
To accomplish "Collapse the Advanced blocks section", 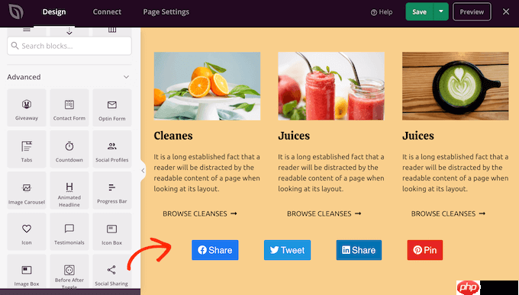I will tap(126, 77).
